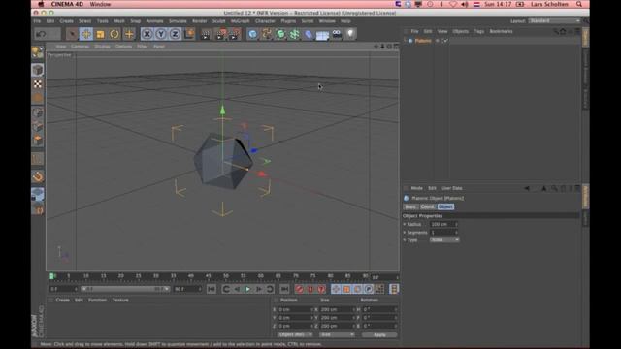Select the Move tool in toolbar
621x349 pixels.
click(86, 34)
